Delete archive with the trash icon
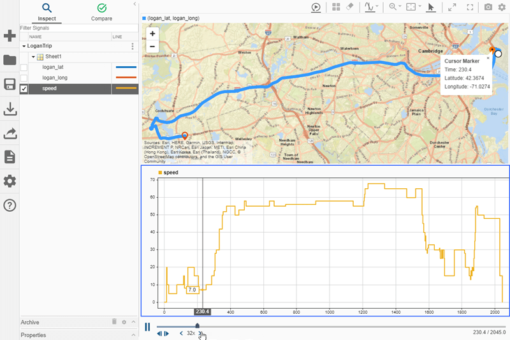510x340 pixels. [114, 322]
